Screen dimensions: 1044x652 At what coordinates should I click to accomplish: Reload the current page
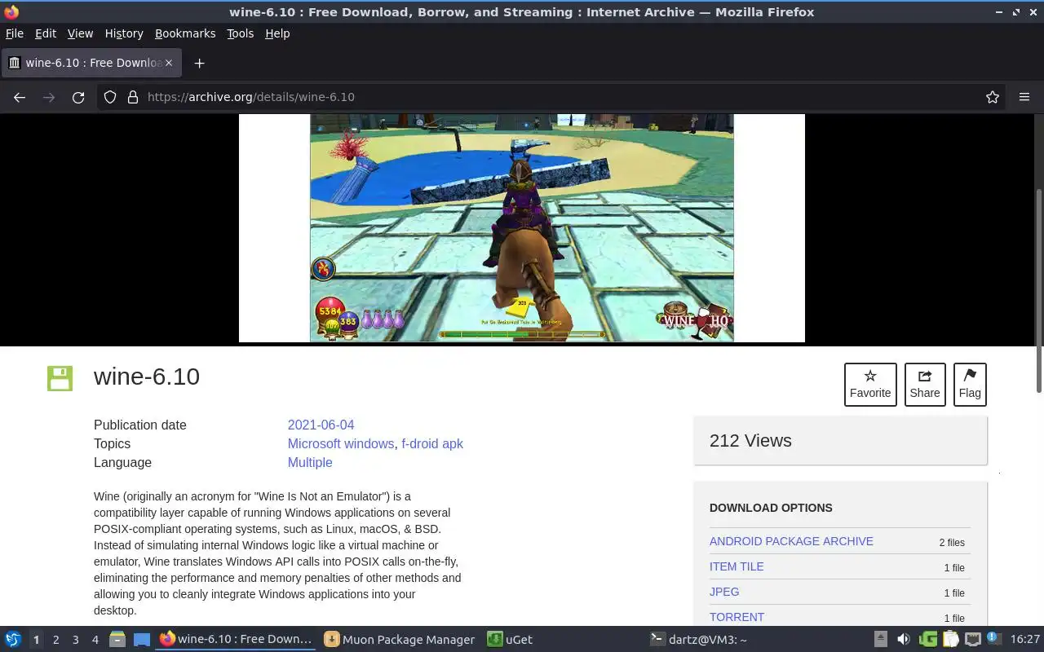coord(78,97)
